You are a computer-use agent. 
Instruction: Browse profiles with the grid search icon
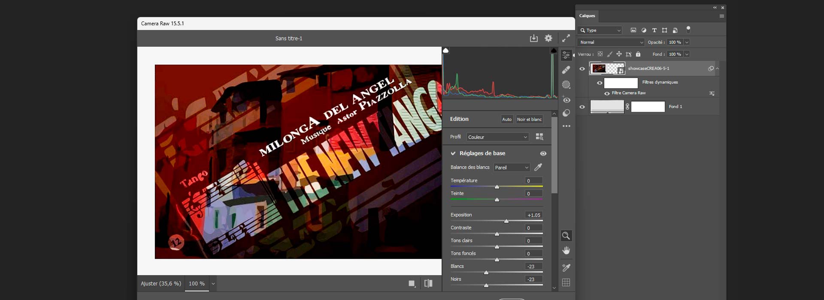(x=539, y=137)
